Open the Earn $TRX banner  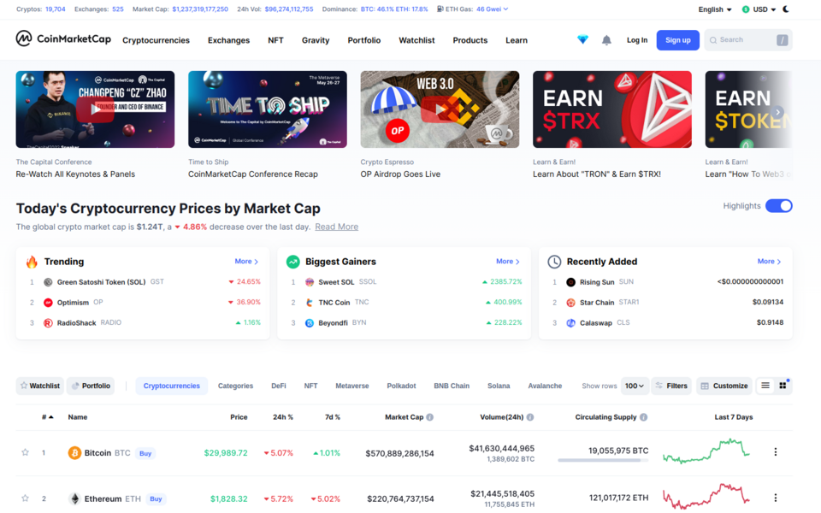(612, 109)
